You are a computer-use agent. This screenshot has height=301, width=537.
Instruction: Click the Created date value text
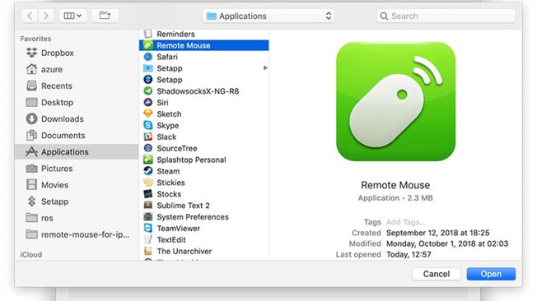[437, 233]
